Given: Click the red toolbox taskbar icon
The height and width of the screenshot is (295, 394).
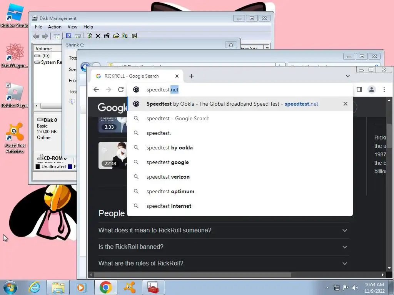Looking at the screenshot, I should [x=153, y=287].
